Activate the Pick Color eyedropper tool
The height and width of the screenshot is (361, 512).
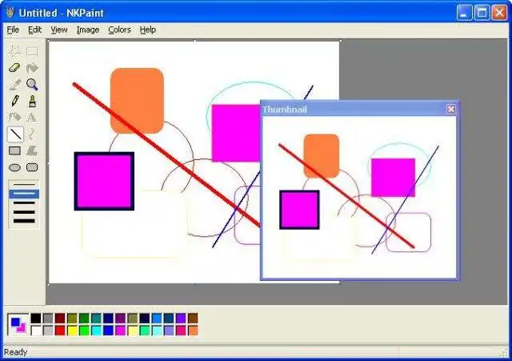[14, 84]
